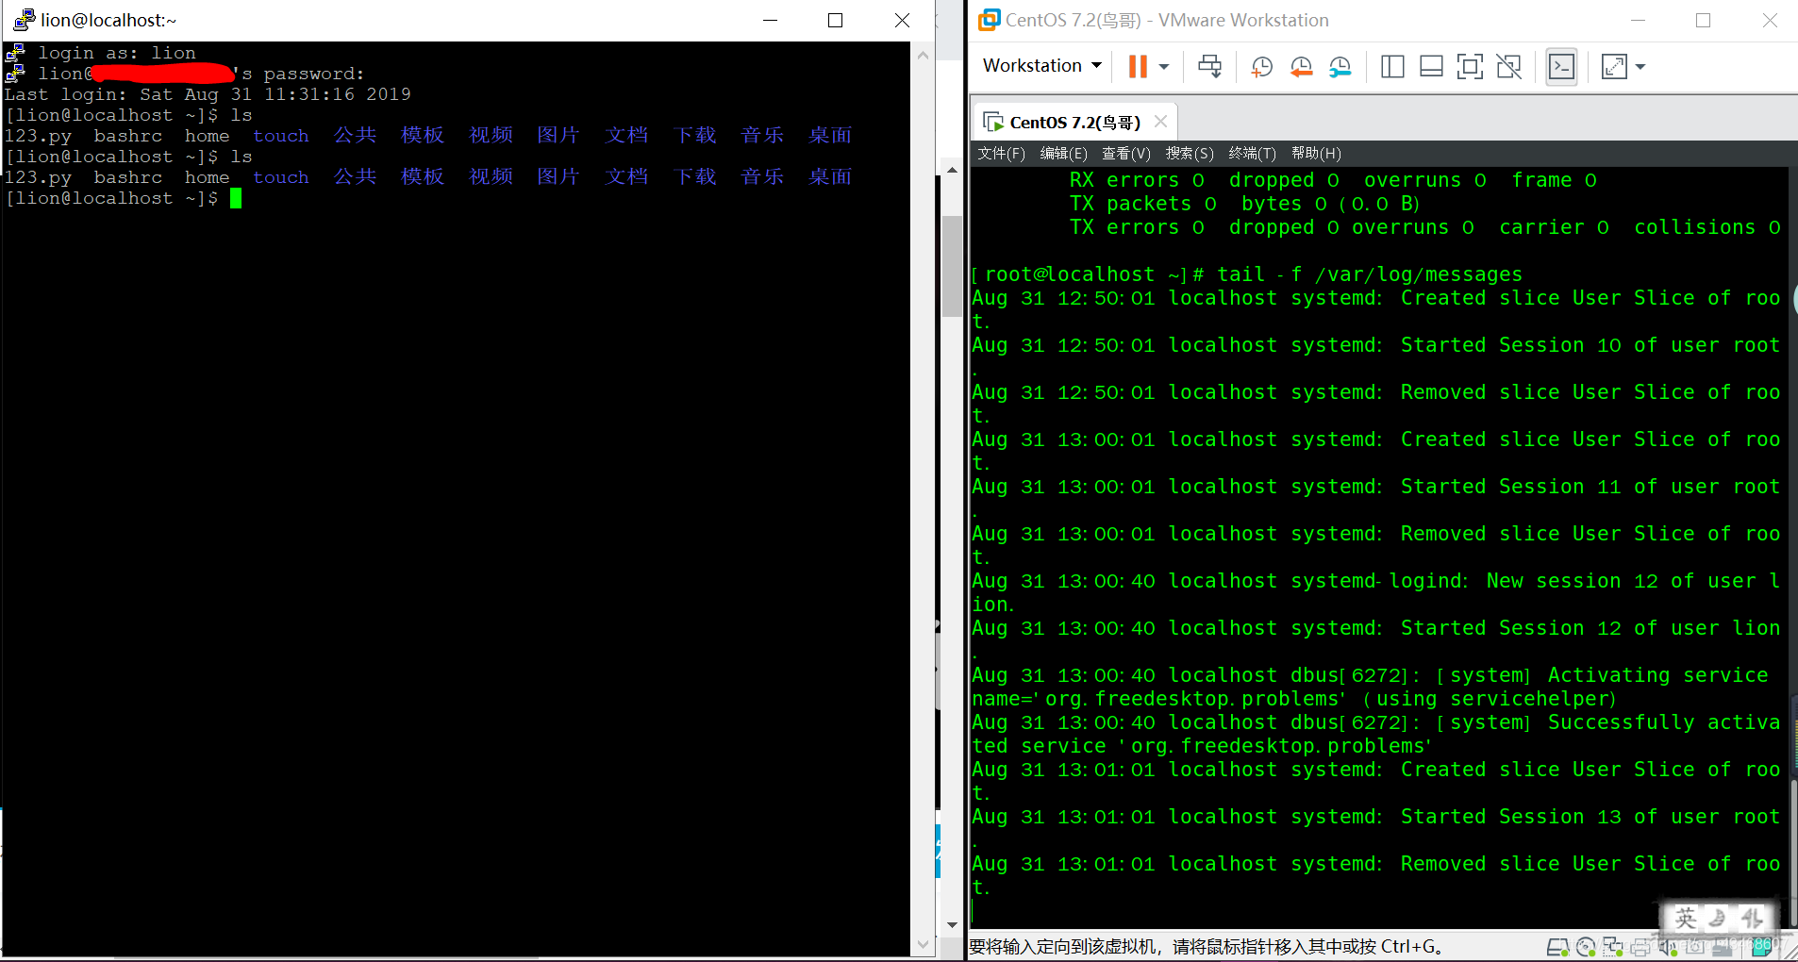
Task: Click the PuTTY icon in lion@localhost title bar
Action: point(24,20)
